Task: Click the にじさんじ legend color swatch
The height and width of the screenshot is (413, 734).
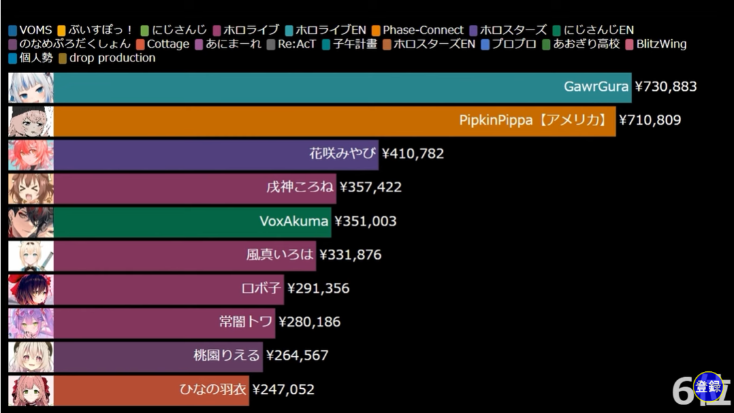Action: [145, 31]
